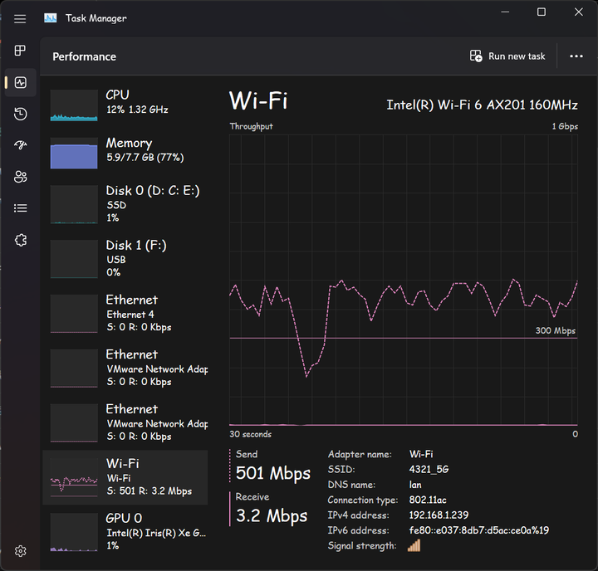Image resolution: width=598 pixels, height=571 pixels.
Task: Click the Task Manager app icon
Action: 51,18
